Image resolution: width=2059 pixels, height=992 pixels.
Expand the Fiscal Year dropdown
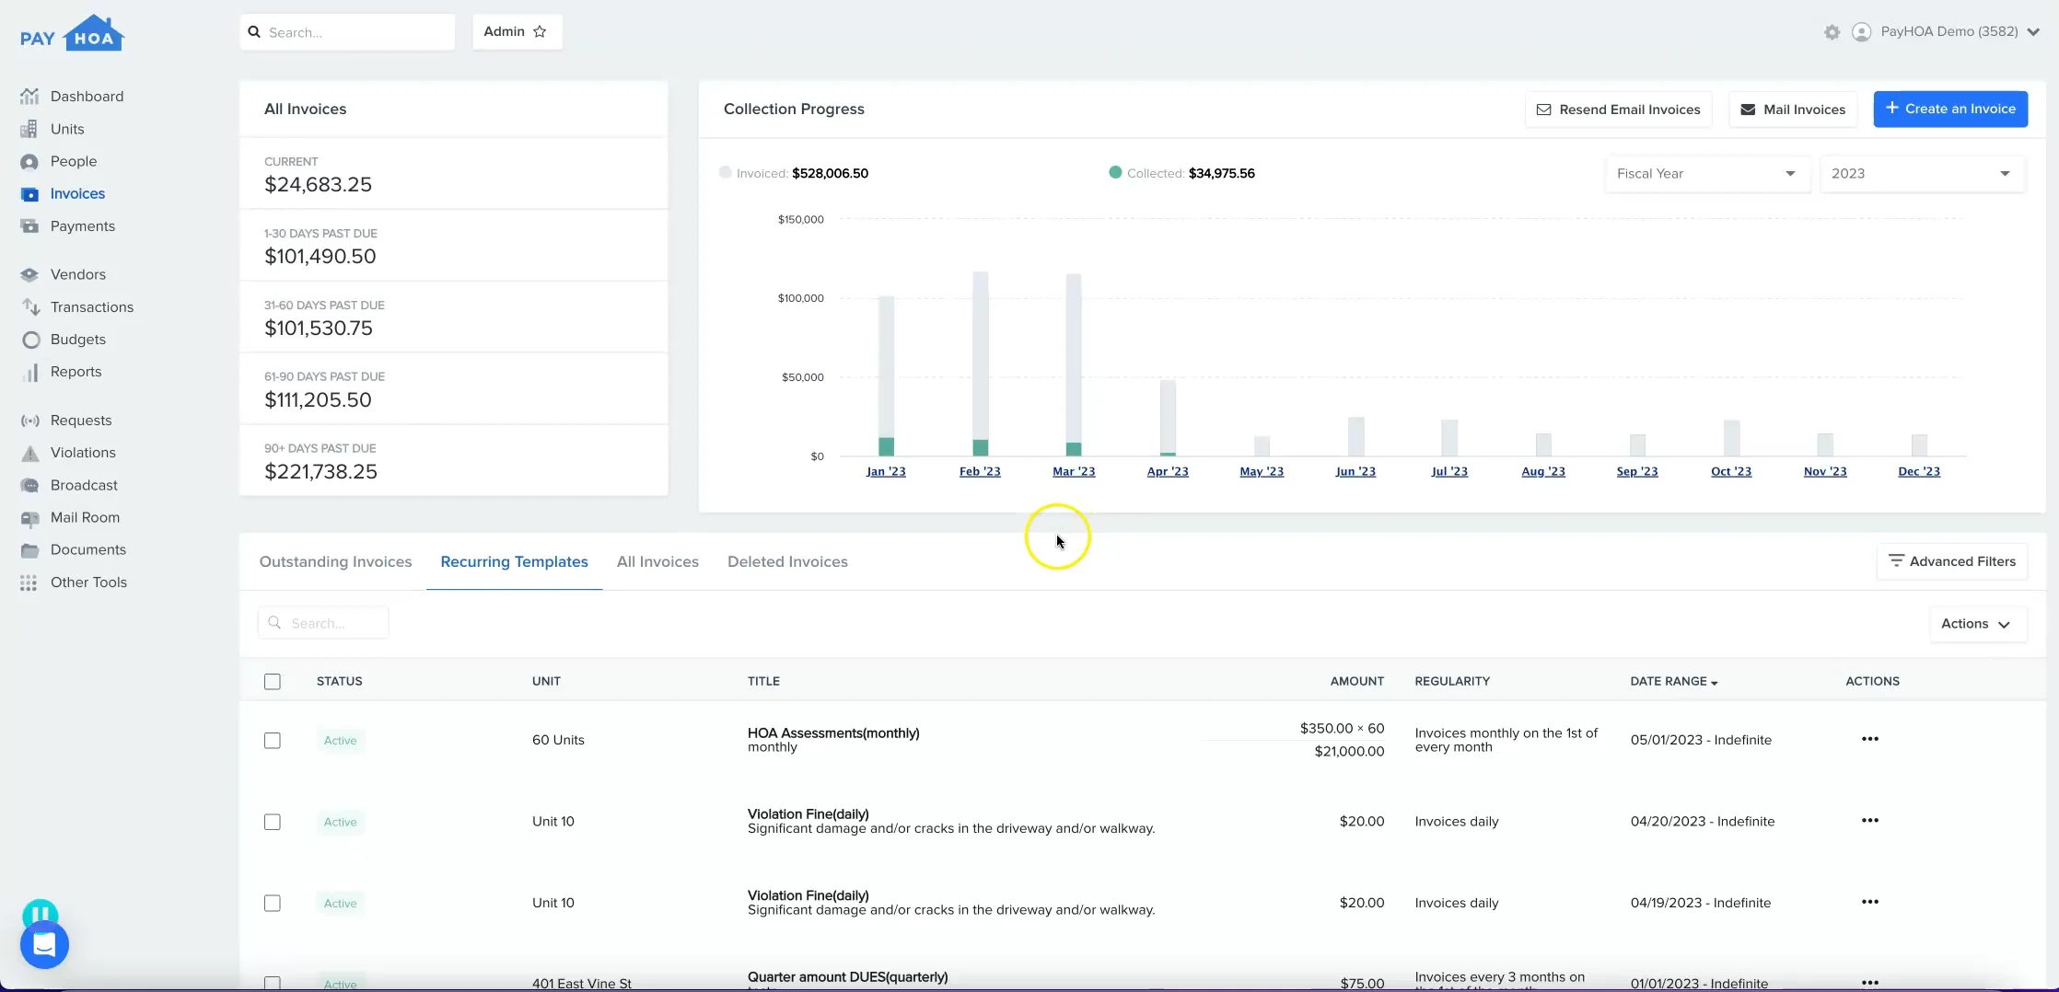1706,174
